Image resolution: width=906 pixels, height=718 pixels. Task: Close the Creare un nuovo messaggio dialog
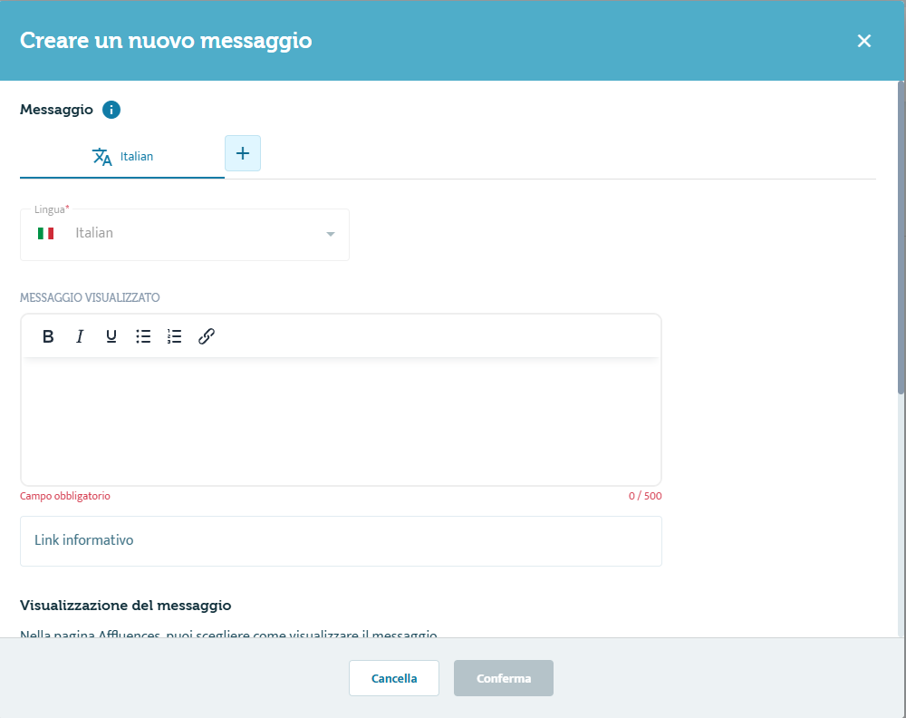(864, 41)
